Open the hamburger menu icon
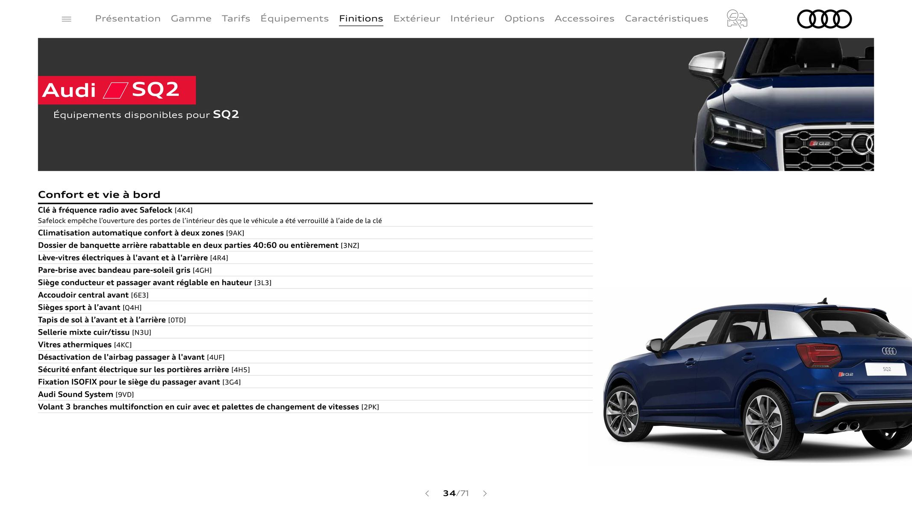 [66, 19]
